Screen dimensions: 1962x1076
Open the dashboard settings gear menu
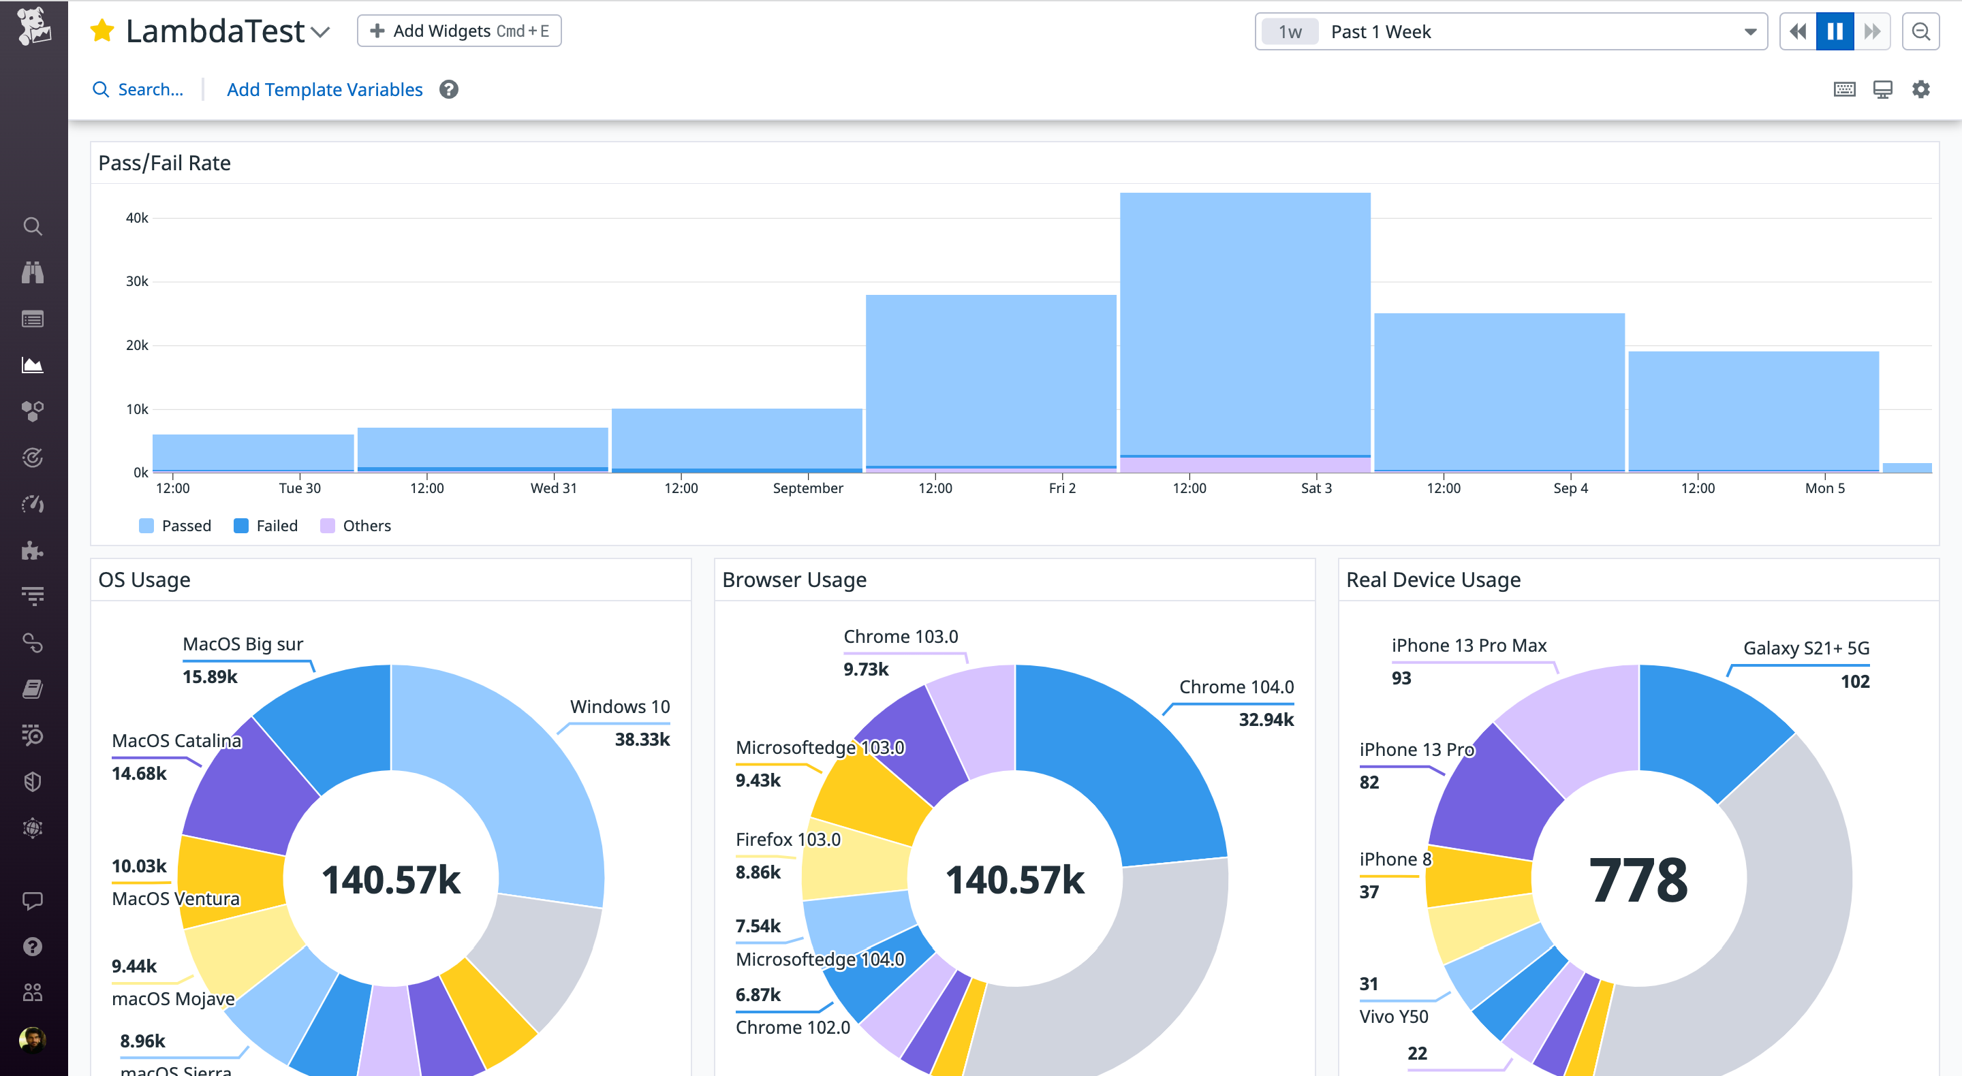[x=1921, y=89]
